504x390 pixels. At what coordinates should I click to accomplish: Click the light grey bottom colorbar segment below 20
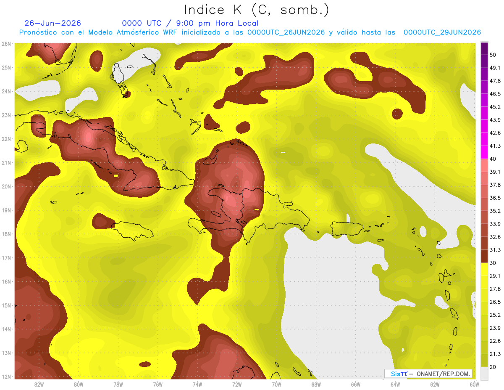click(485, 373)
